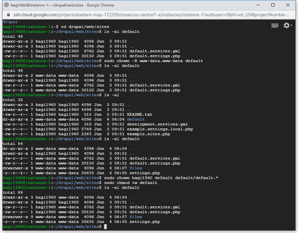Click 'sudo chown hagi1960 default default/default.*' command

click(161, 178)
